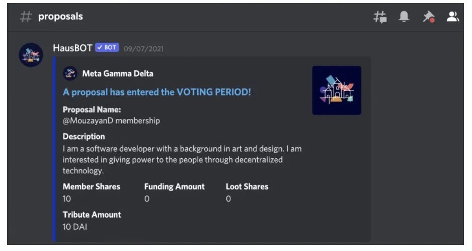The height and width of the screenshot is (251, 472).
Task: Click the verified BOT badge
Action: click(x=107, y=48)
